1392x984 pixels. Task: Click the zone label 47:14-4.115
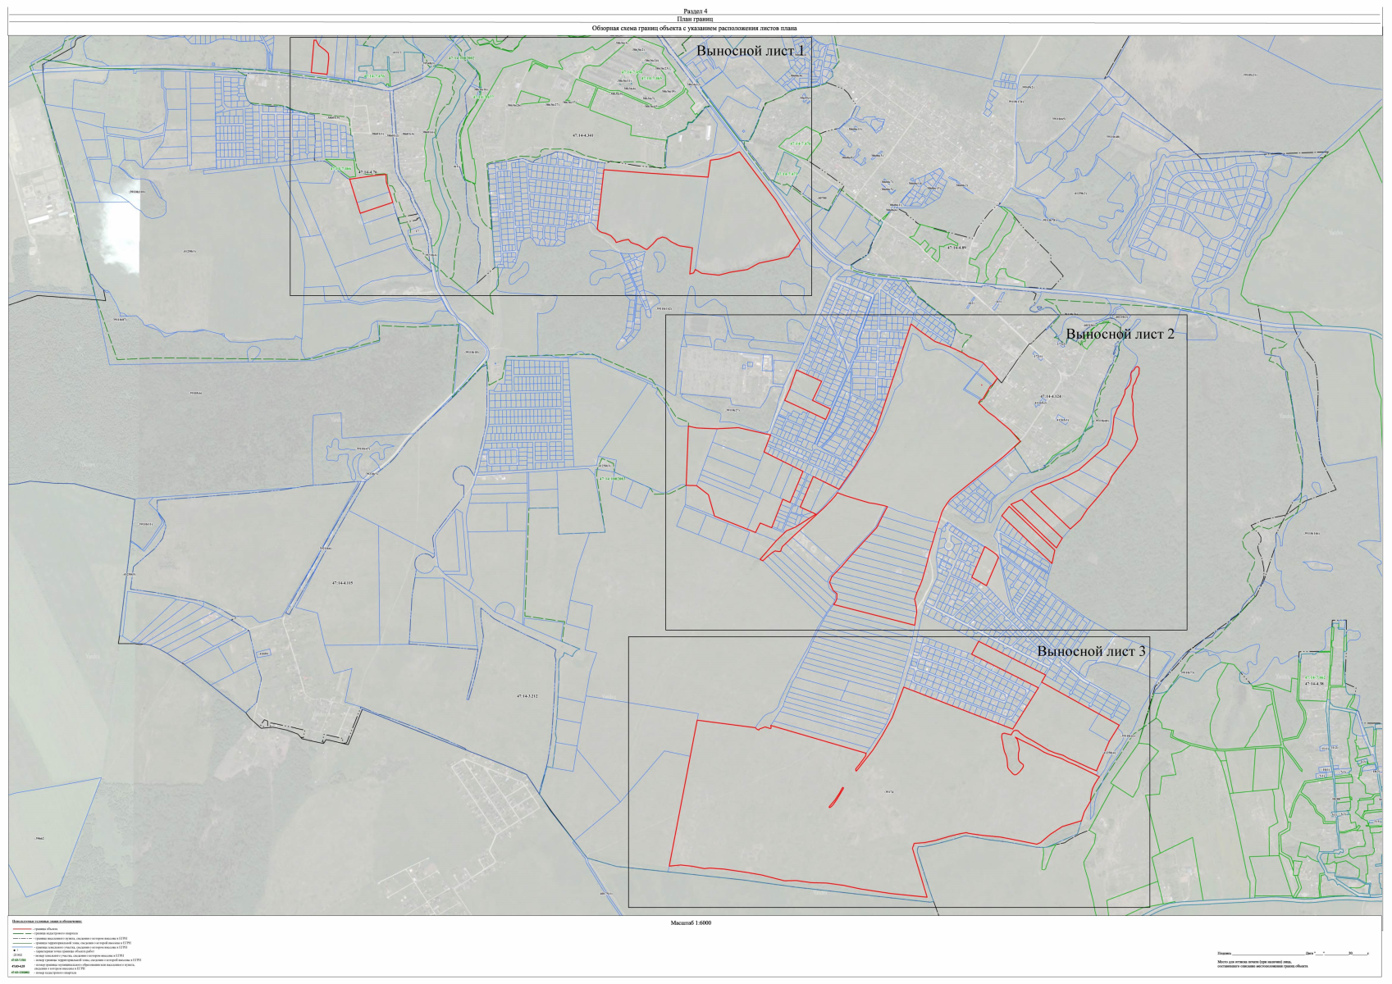[342, 582]
